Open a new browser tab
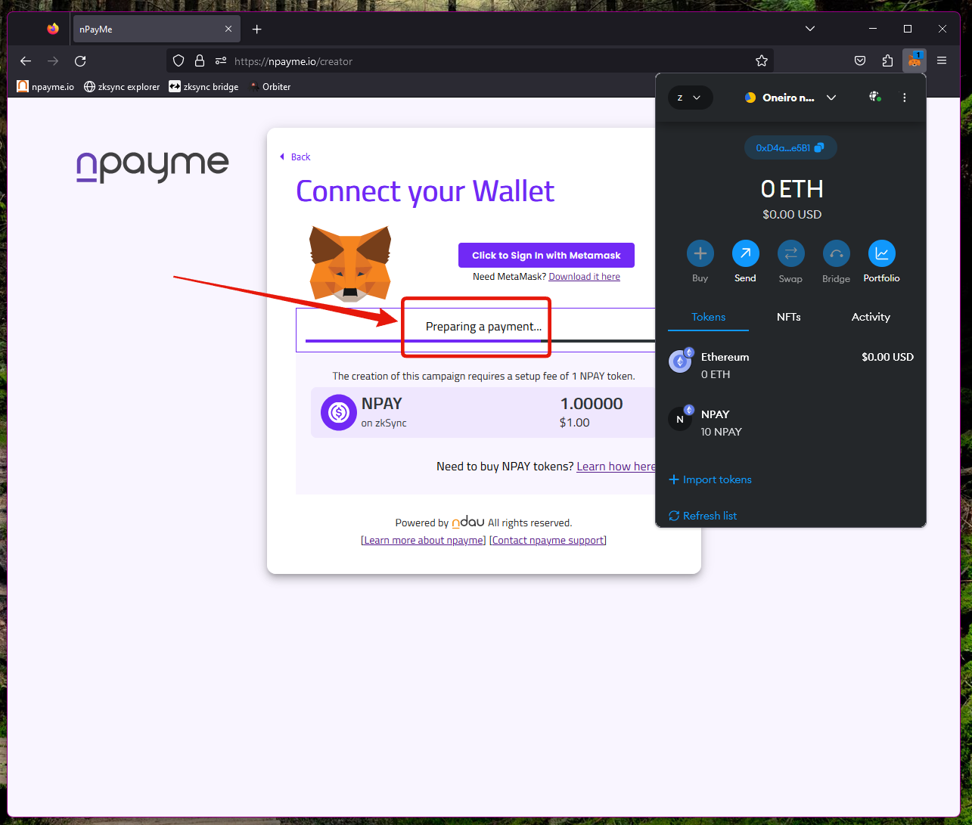The height and width of the screenshot is (825, 972). point(257,29)
